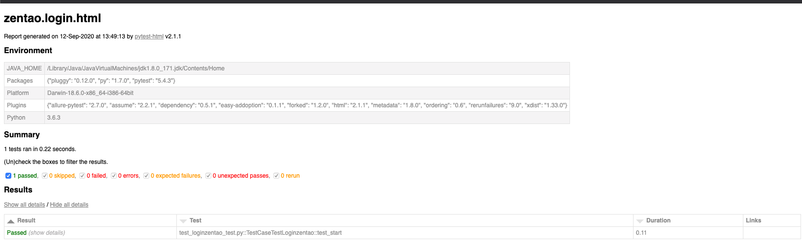
Task: Open the pytest-html link
Action: click(x=149, y=36)
